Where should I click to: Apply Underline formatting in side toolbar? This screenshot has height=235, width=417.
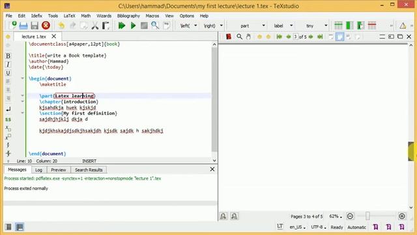[x=8, y=72]
